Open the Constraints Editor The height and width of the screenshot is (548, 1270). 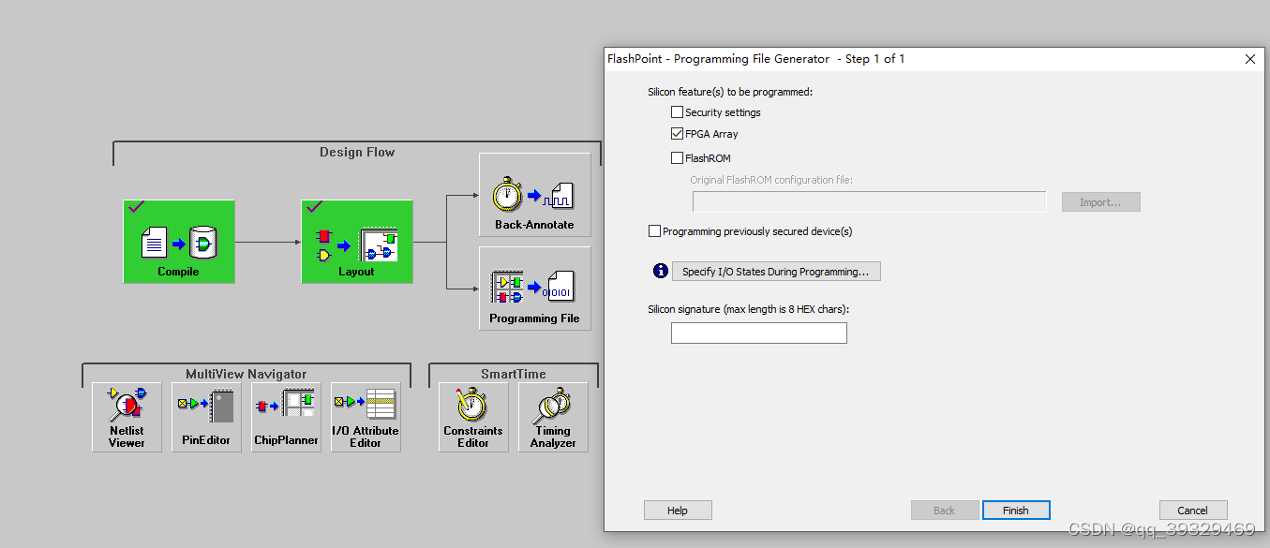coord(473,417)
